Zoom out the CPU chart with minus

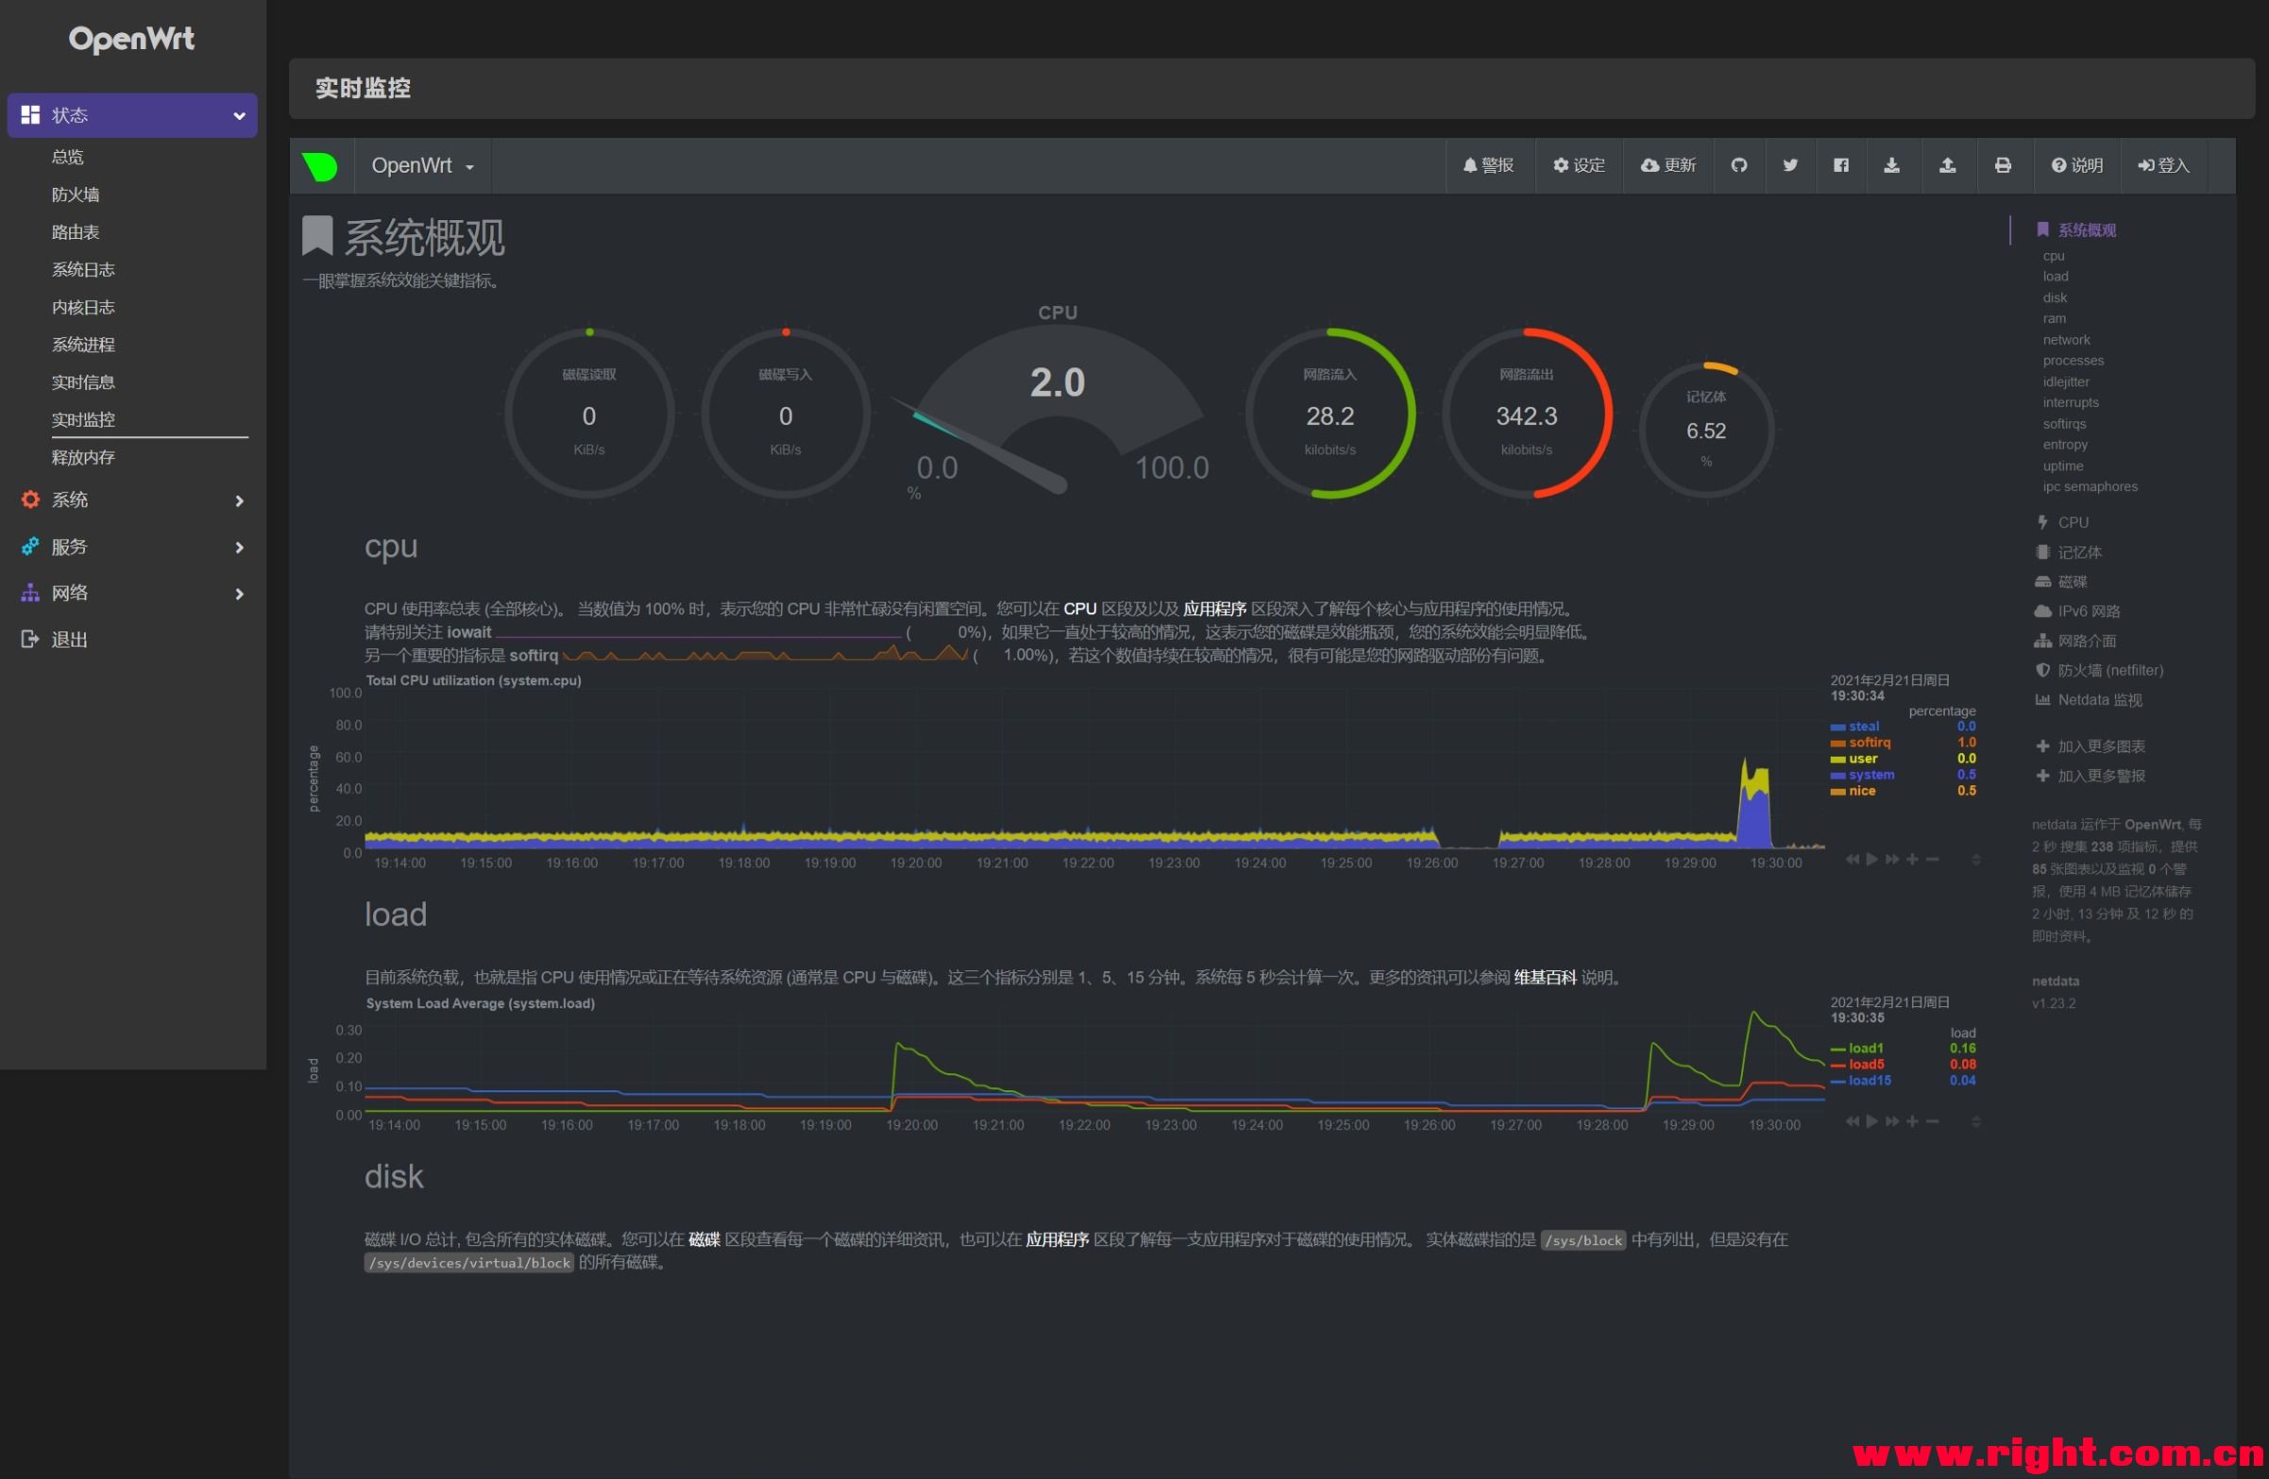[1932, 860]
